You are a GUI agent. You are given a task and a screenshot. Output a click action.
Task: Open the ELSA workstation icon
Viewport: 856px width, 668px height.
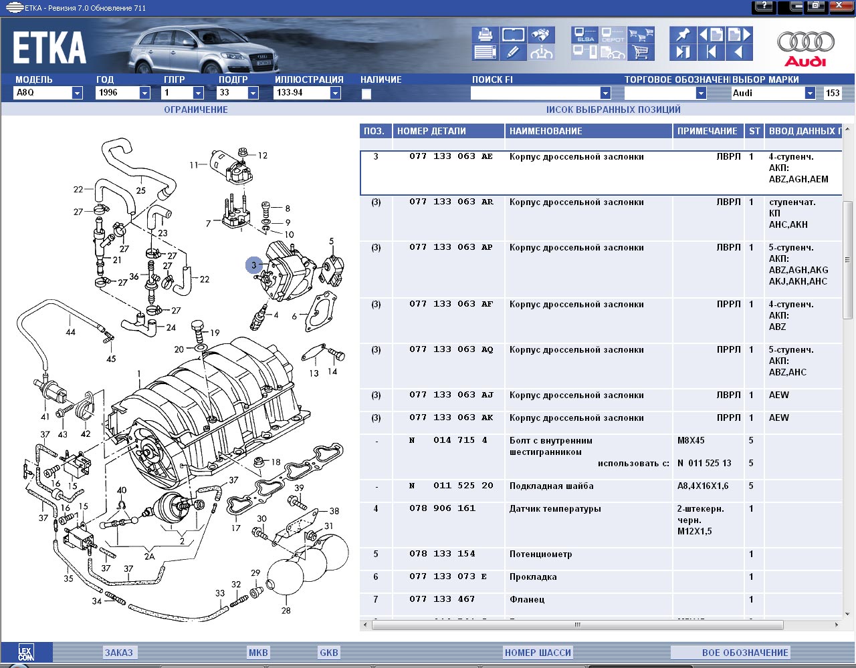[584, 35]
